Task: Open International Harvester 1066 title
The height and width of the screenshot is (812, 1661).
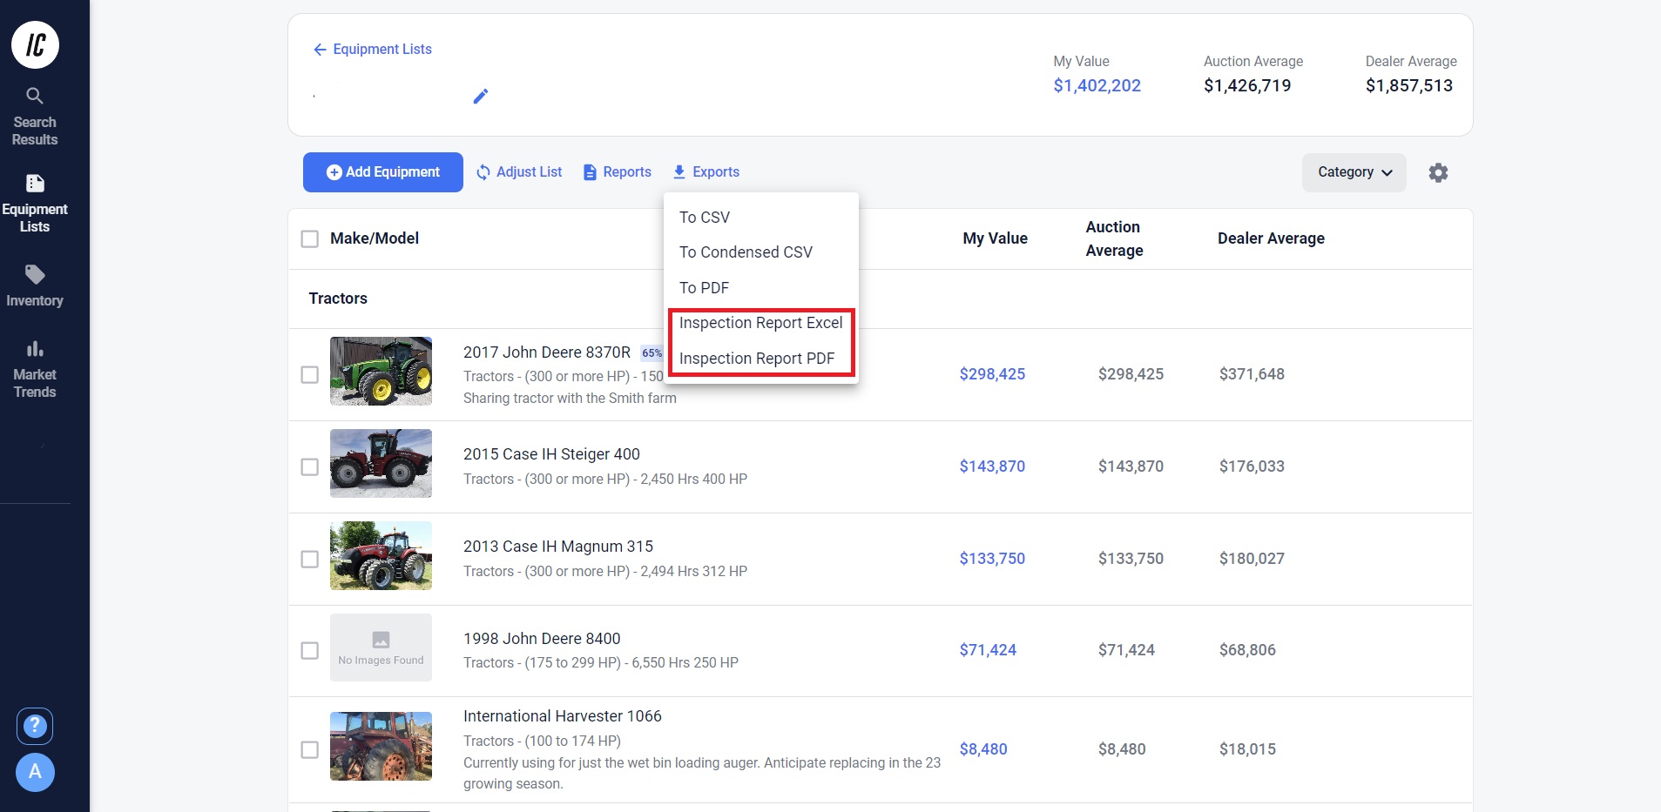Action: pyautogui.click(x=563, y=716)
